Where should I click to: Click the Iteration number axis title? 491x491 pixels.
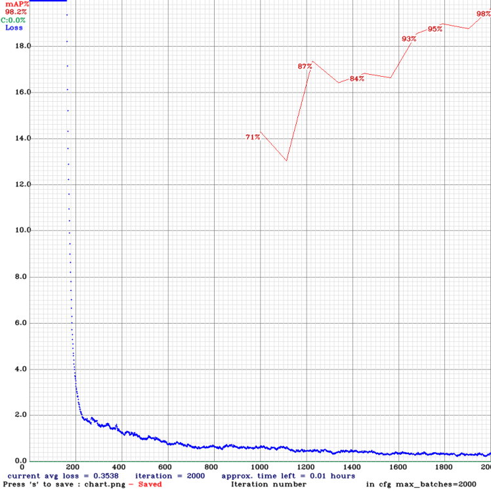(268, 484)
